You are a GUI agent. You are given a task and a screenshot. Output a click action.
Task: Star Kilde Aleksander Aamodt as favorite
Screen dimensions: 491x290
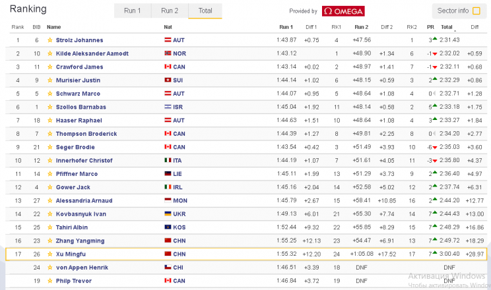tap(49, 53)
